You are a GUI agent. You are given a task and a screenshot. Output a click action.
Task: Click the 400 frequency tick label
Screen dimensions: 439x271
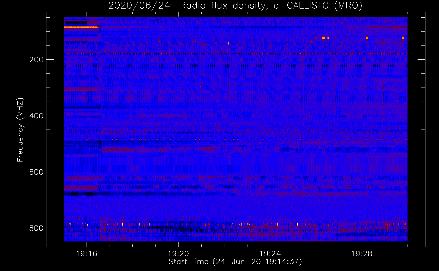point(36,116)
